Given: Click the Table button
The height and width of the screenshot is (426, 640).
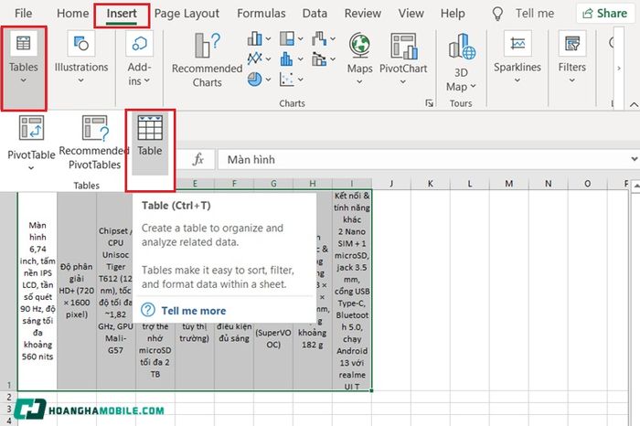Looking at the screenshot, I should (x=150, y=144).
